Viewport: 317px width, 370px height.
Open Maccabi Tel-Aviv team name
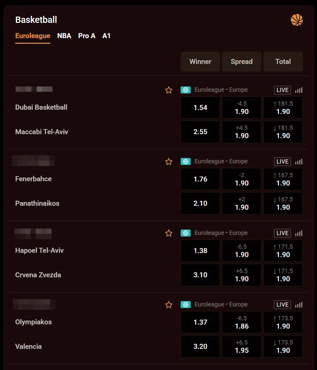pos(42,132)
